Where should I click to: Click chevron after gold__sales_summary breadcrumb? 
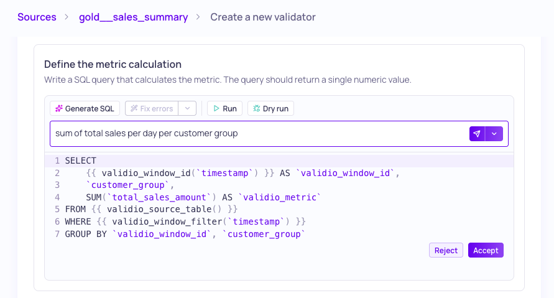[x=198, y=17]
